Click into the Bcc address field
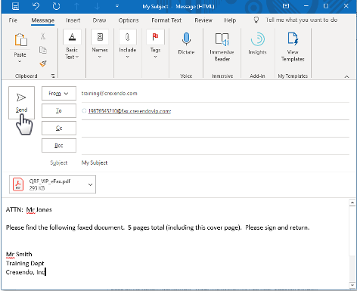The width and height of the screenshot is (357, 291). pyautogui.click(x=216, y=146)
